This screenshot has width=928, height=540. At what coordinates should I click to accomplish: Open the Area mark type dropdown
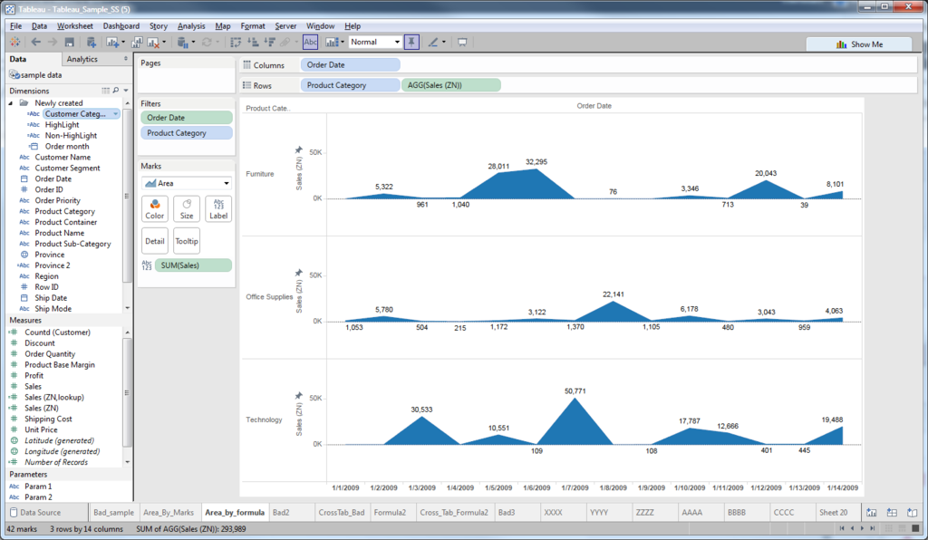point(186,183)
